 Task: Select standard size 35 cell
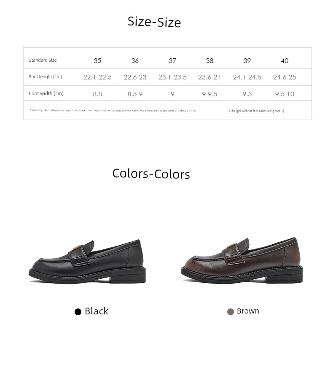pyautogui.click(x=97, y=60)
